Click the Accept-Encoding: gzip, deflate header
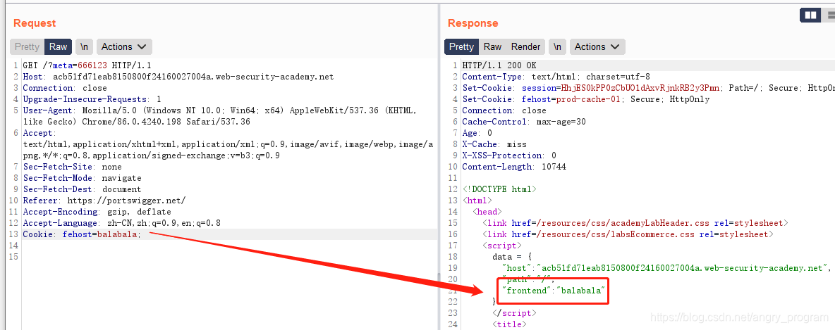The height and width of the screenshot is (330, 835). click(x=97, y=212)
